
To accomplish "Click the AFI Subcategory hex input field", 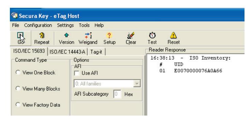I will point(117,94).
